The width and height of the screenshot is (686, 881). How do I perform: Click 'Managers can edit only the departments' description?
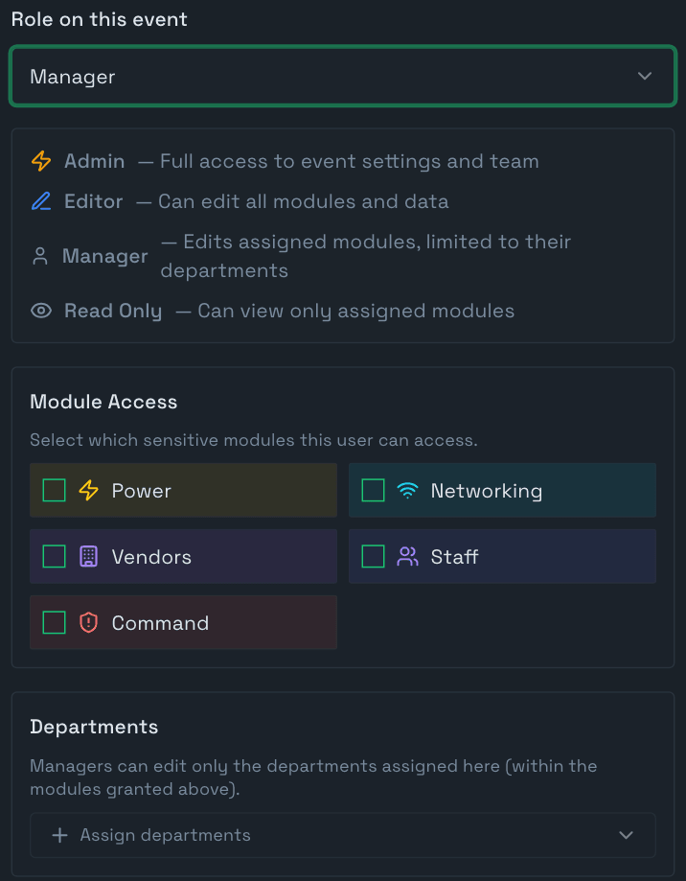tap(313, 777)
